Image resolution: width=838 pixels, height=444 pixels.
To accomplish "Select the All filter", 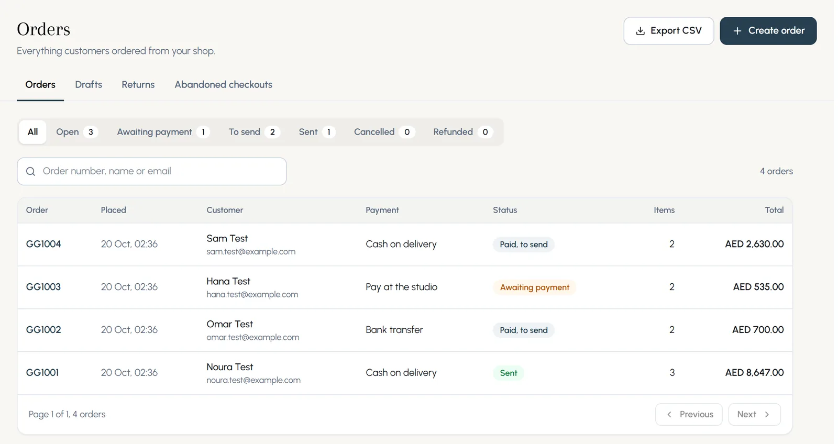I will click(33, 132).
